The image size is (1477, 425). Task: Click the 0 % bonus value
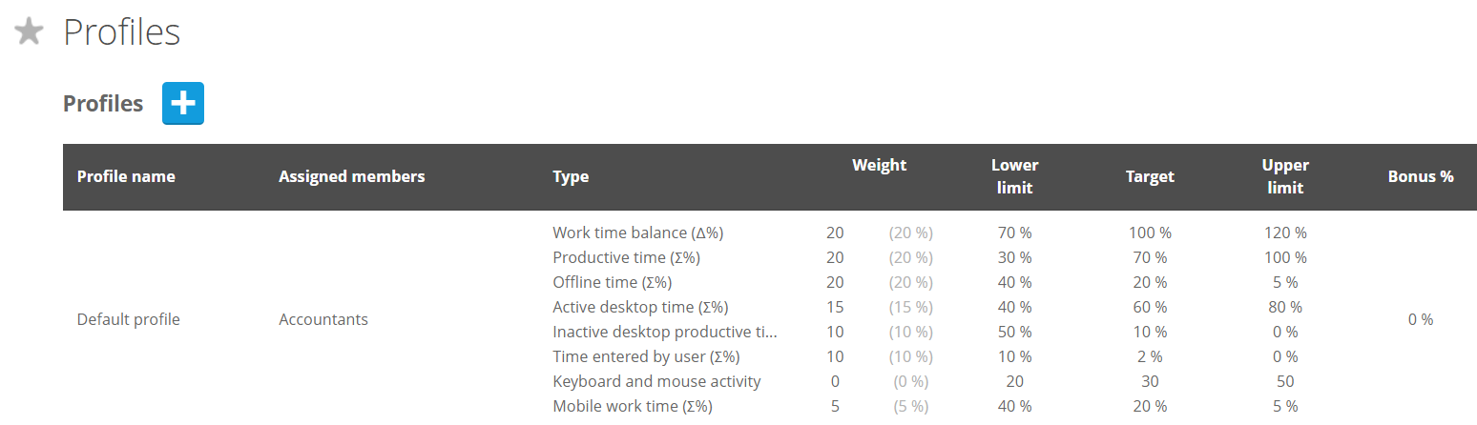[1421, 319]
